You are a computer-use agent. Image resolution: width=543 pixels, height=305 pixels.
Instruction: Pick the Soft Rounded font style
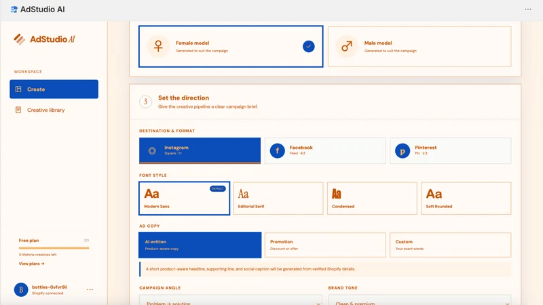(x=466, y=199)
